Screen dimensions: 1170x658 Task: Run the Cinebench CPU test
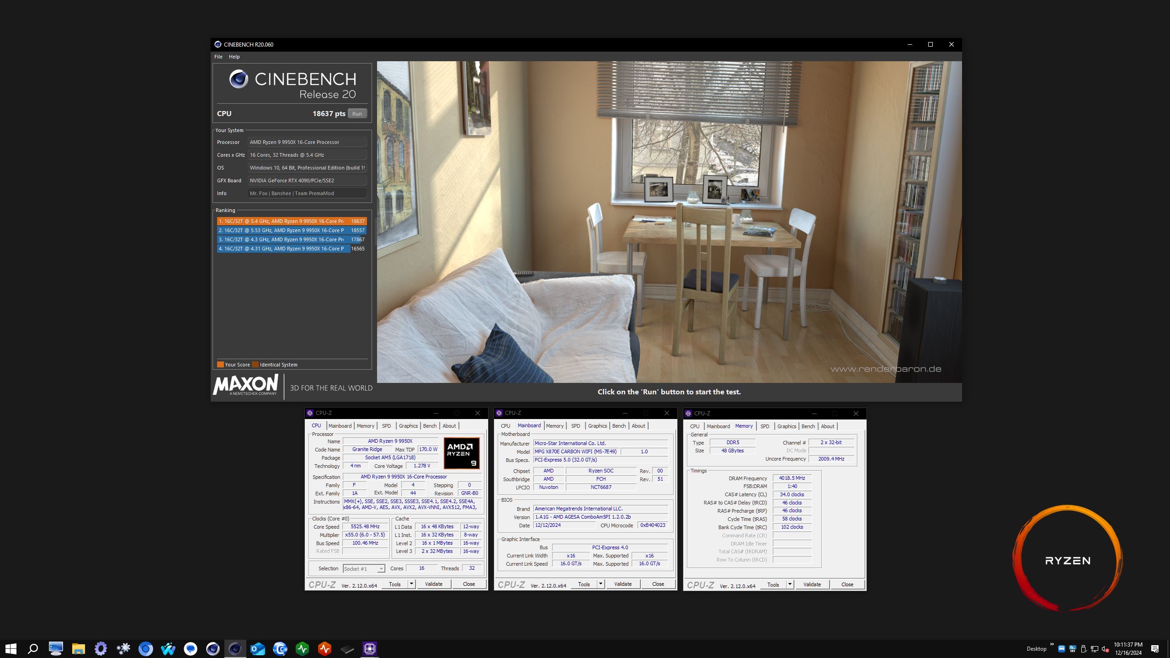pos(357,113)
